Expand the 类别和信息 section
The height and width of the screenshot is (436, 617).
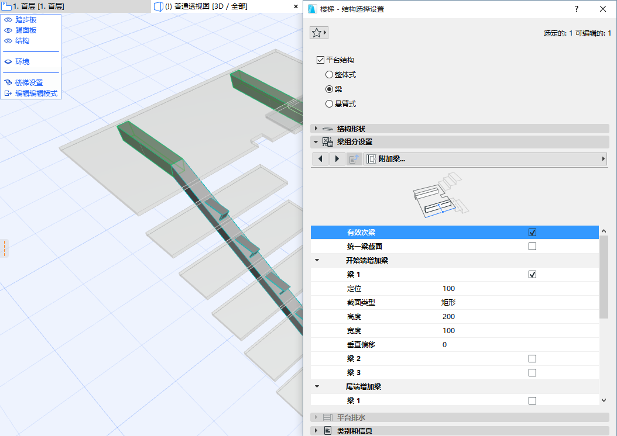click(x=316, y=431)
